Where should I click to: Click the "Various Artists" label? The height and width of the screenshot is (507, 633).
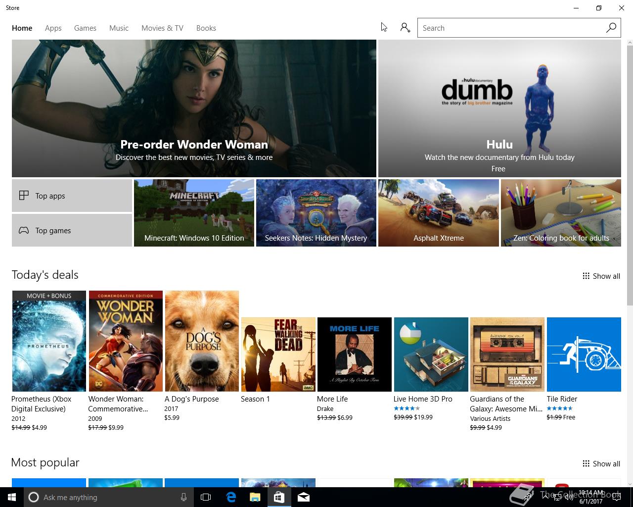pos(490,418)
